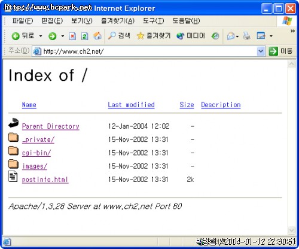
Task: Open the Mail options dropdown arrow
Action: (237, 37)
